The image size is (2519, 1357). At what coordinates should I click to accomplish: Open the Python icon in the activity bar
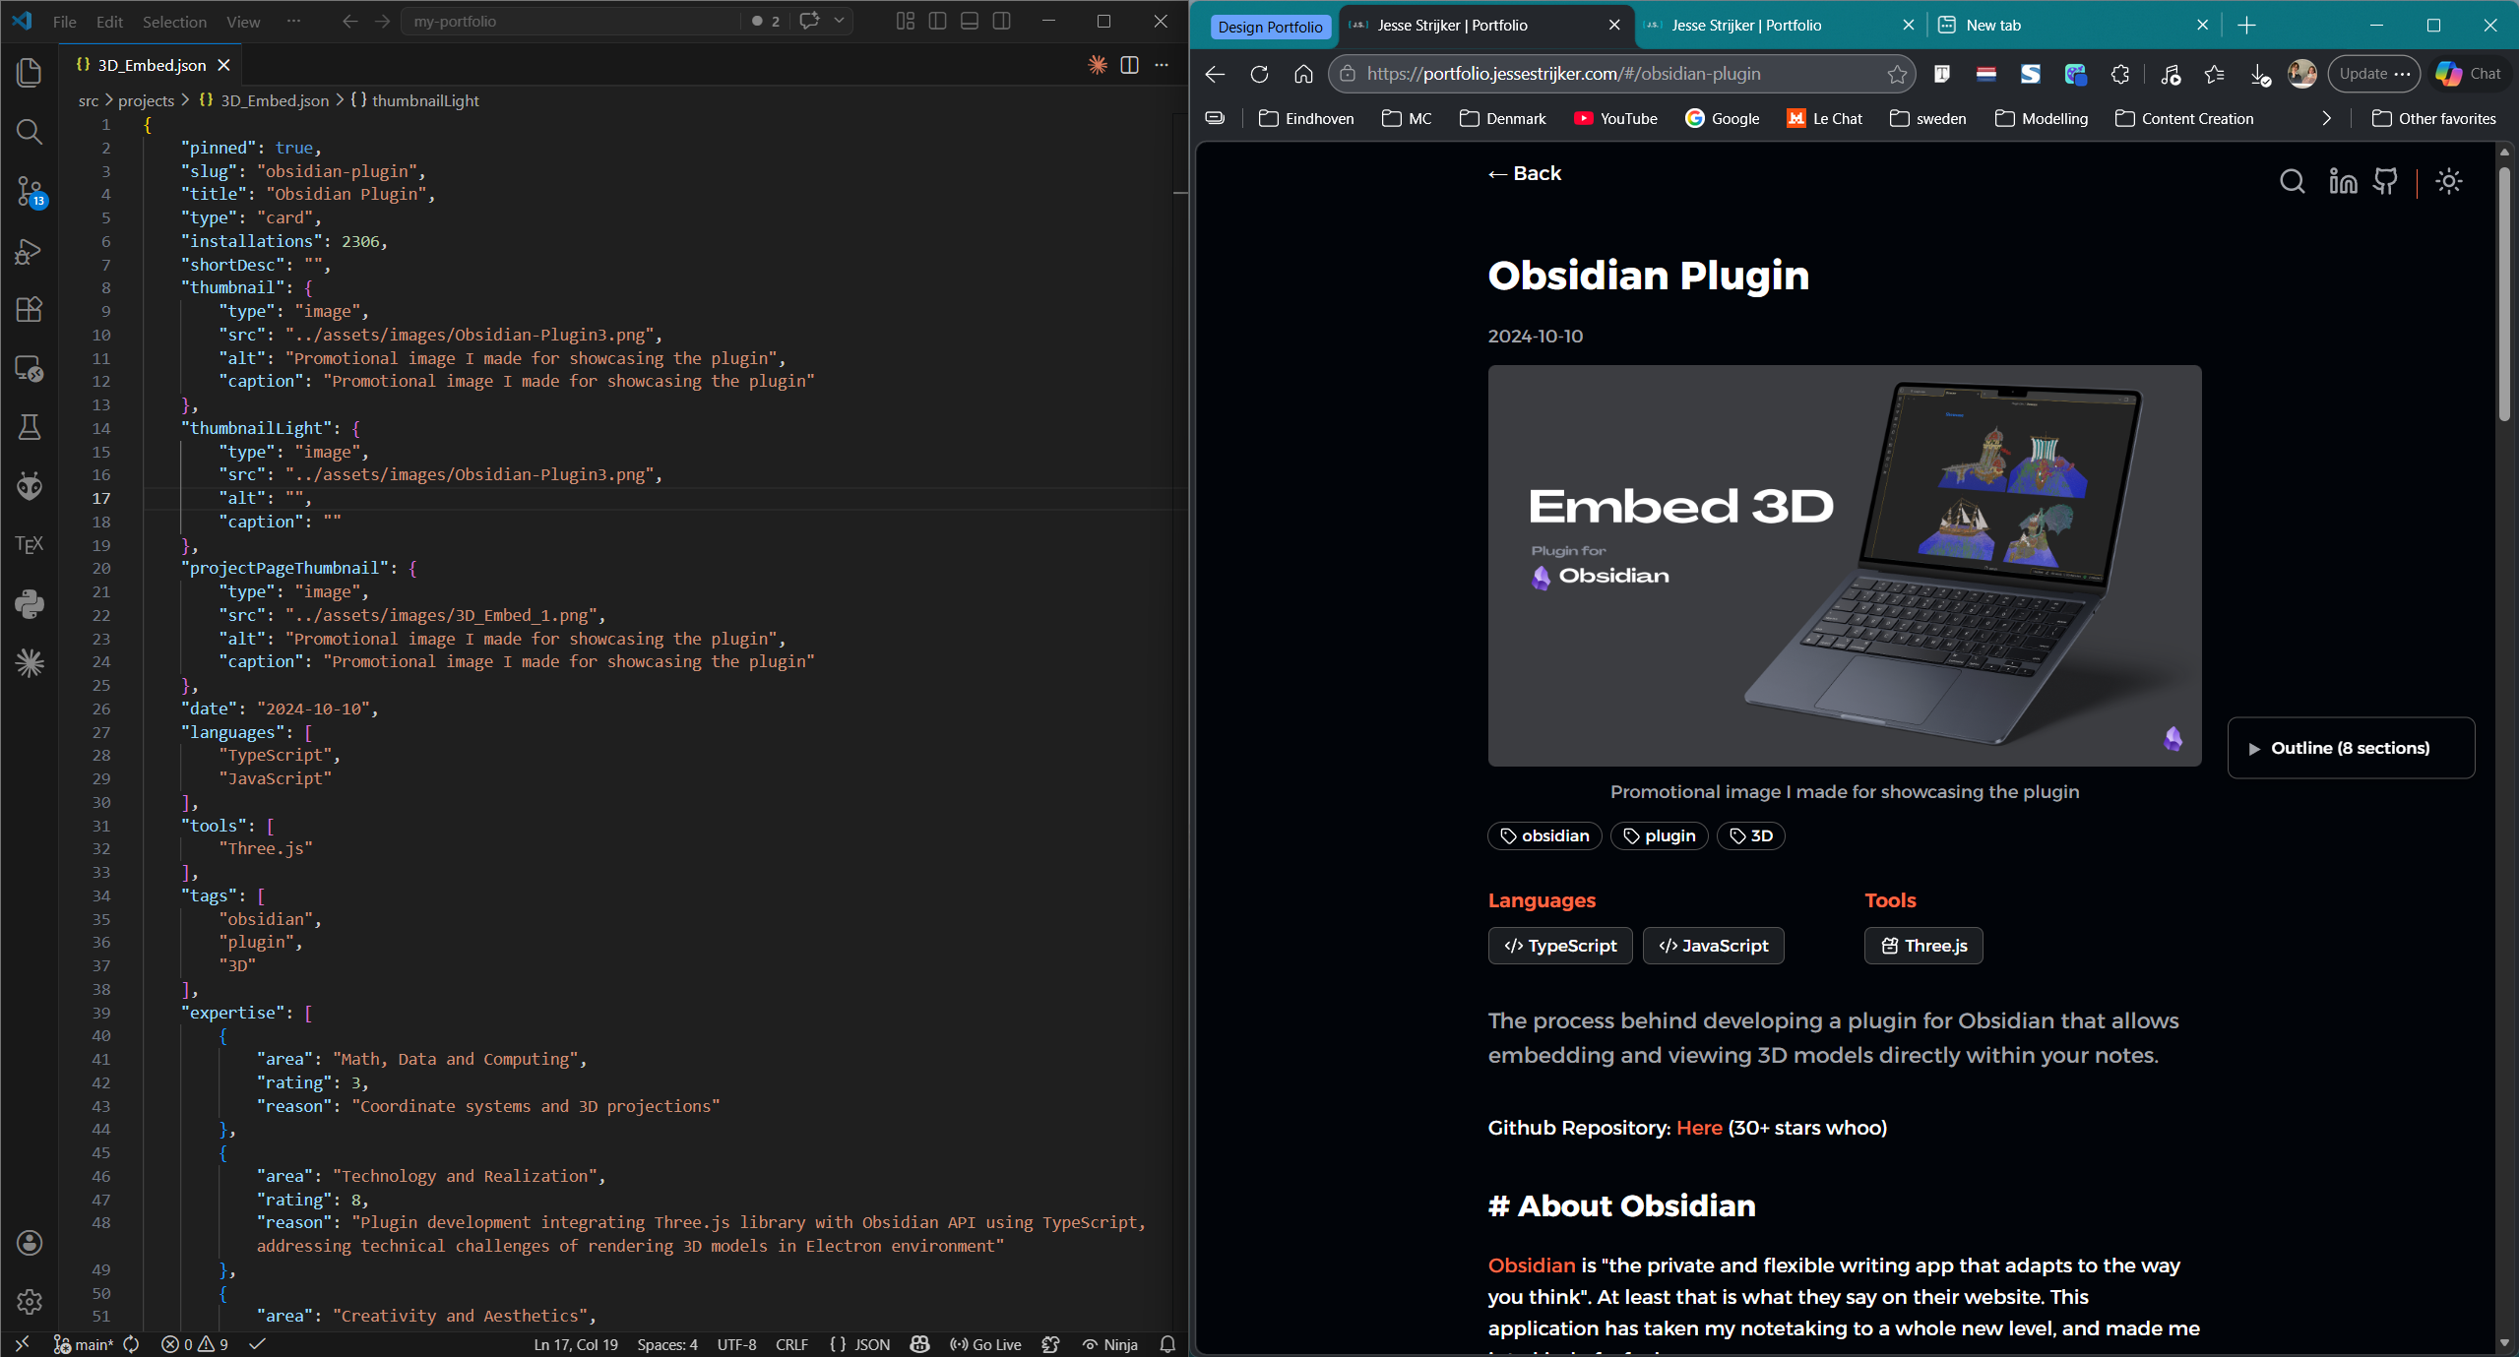30,603
